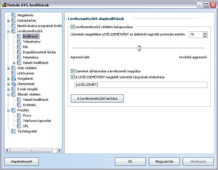Click the Beállítások page icon
Image resolution: width=218 pixels, height=170 pixels.
click(x=19, y=36)
